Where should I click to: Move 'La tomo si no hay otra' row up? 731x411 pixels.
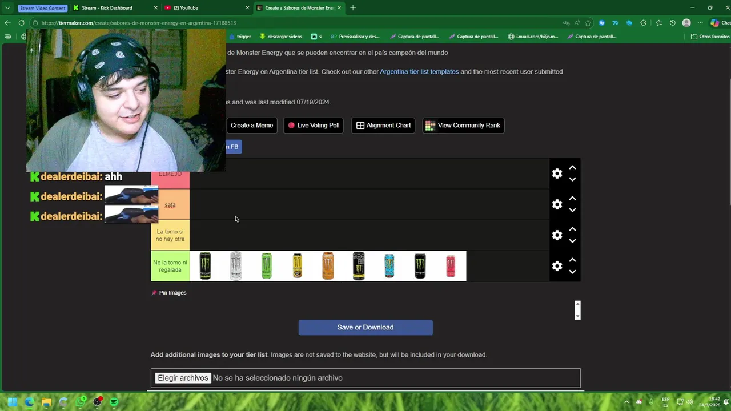[x=572, y=229]
